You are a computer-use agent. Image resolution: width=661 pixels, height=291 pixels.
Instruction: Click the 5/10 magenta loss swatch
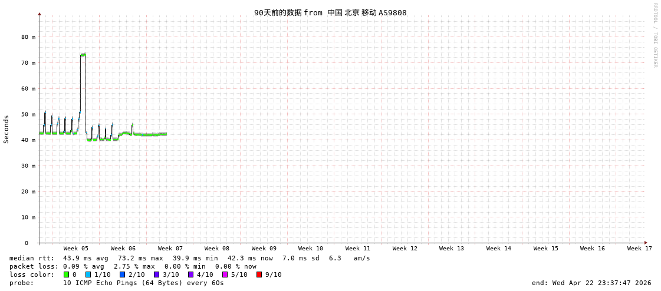pyautogui.click(x=225, y=275)
